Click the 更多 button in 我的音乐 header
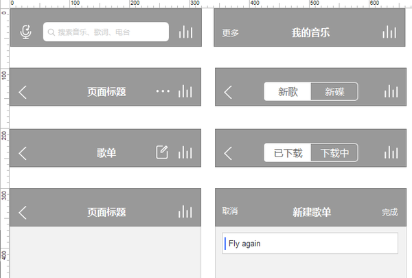The width and height of the screenshot is (412, 278). pyautogui.click(x=231, y=33)
